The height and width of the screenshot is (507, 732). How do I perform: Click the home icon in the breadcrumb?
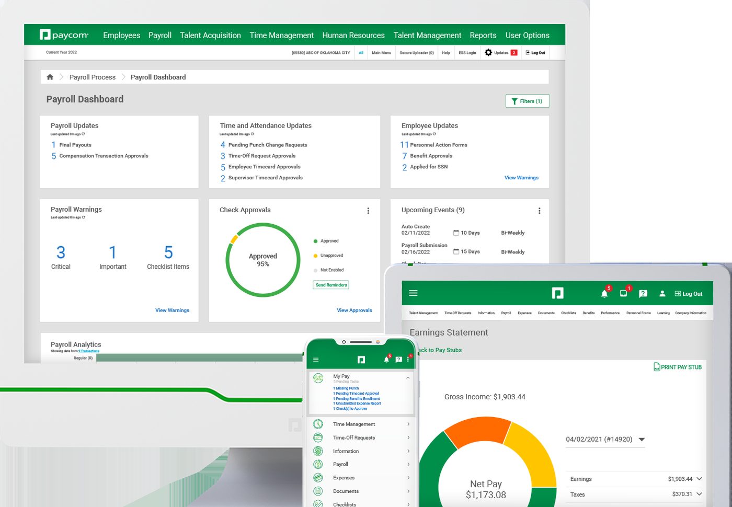tap(50, 77)
